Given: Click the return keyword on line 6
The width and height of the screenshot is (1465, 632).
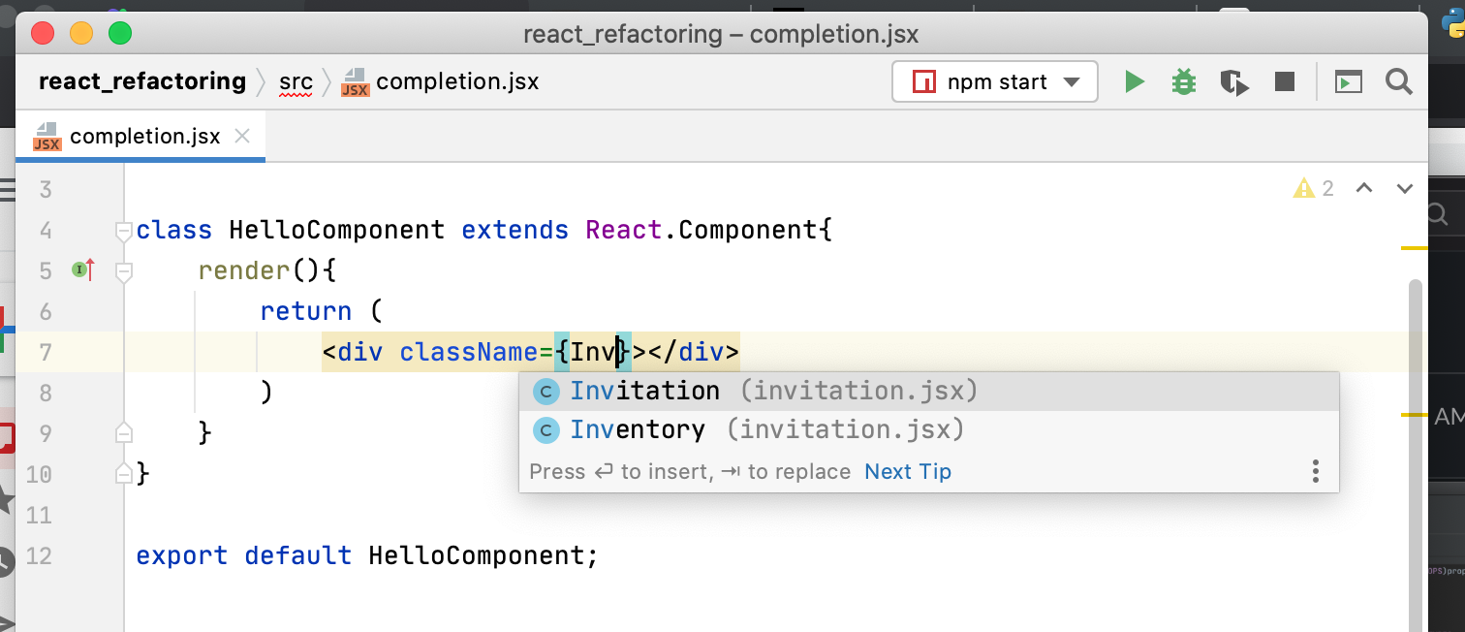Looking at the screenshot, I should (x=306, y=311).
